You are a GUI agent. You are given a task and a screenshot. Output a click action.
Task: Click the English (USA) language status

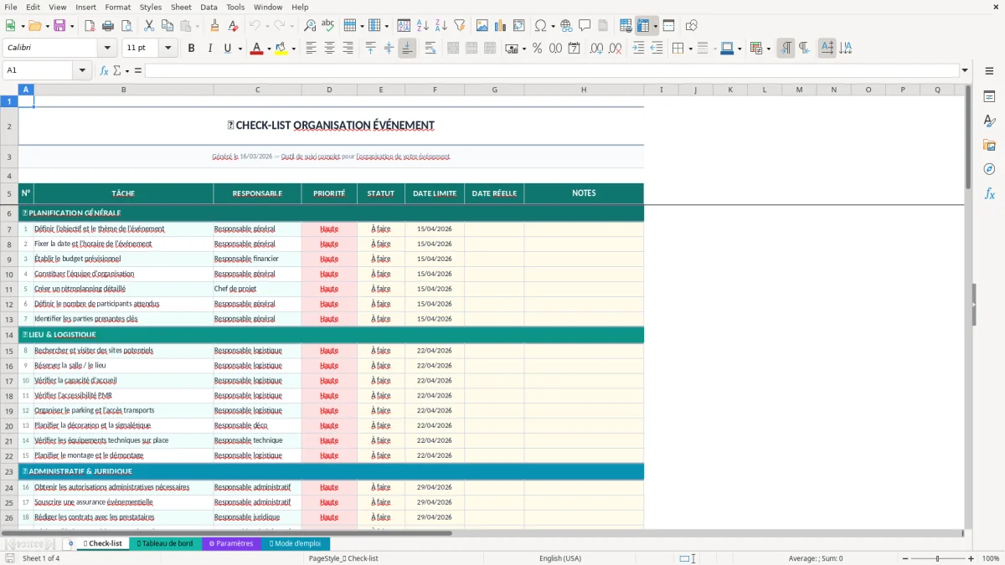tap(559, 558)
